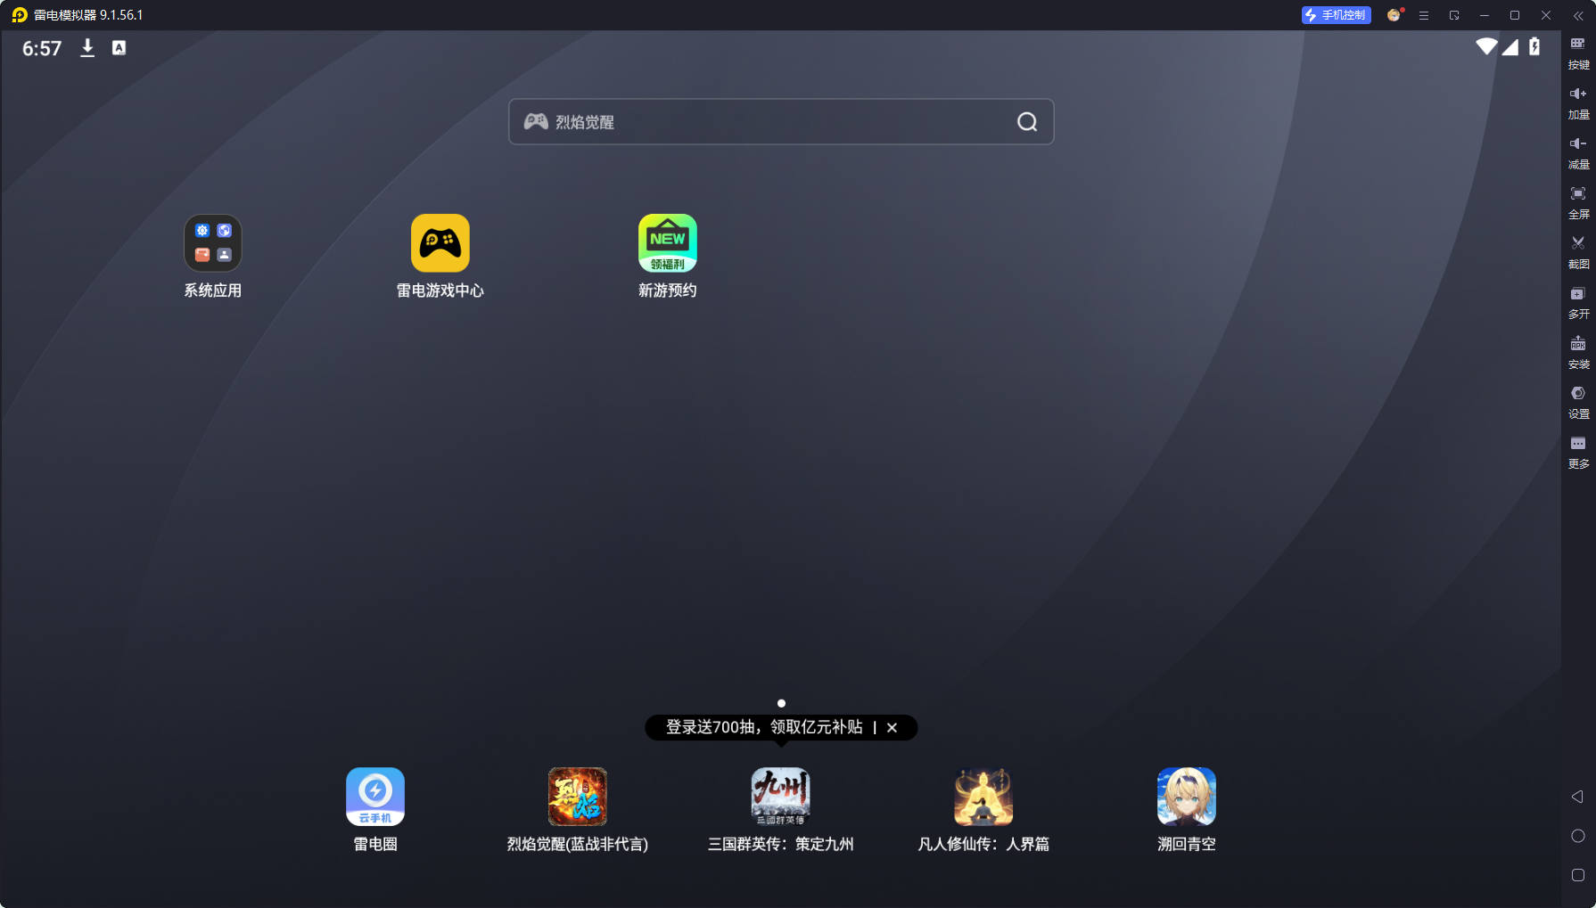Image resolution: width=1596 pixels, height=908 pixels.
Task: Open emulator 设置 settings
Action: pos(1578,402)
